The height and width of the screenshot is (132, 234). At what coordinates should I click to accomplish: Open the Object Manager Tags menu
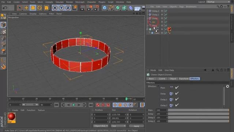(x=181, y=7)
